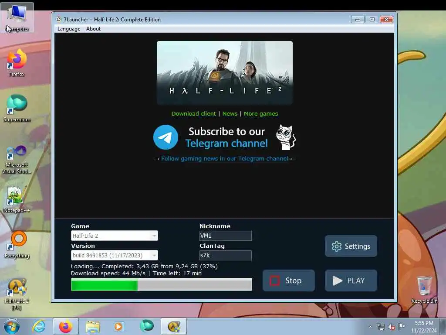Follow the Download client link
Screen dimensions: 446x335
pyautogui.click(x=193, y=114)
